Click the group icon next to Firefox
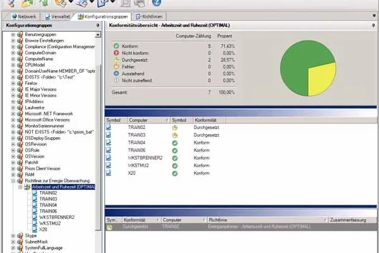 click(20, 83)
